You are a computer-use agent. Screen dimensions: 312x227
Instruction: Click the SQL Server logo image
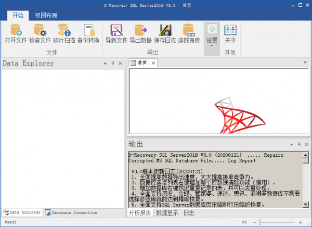click(240, 115)
